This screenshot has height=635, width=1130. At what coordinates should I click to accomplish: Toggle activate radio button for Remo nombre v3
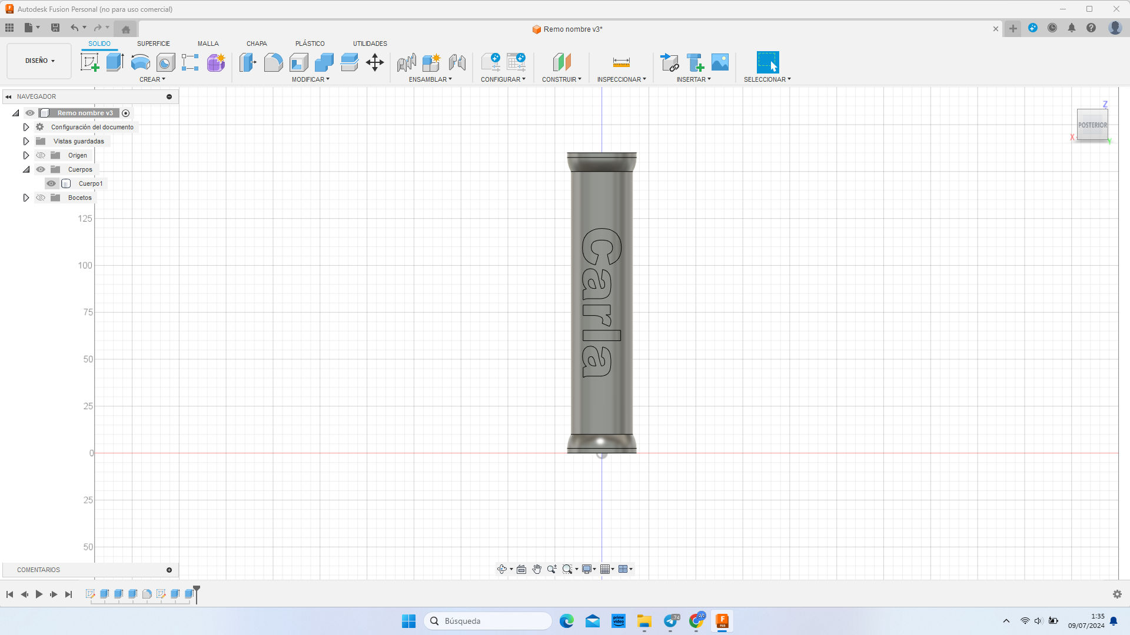tap(125, 113)
